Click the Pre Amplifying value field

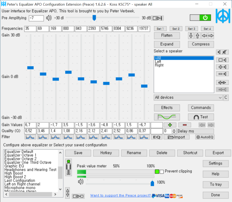(x=36, y=18)
